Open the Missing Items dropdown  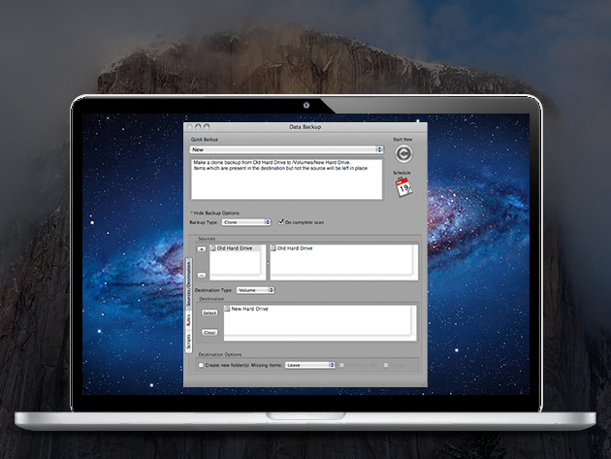[x=309, y=365]
